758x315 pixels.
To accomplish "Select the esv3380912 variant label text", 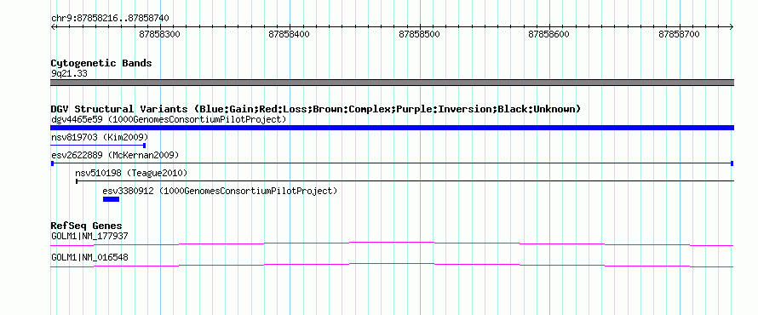I will [x=220, y=191].
